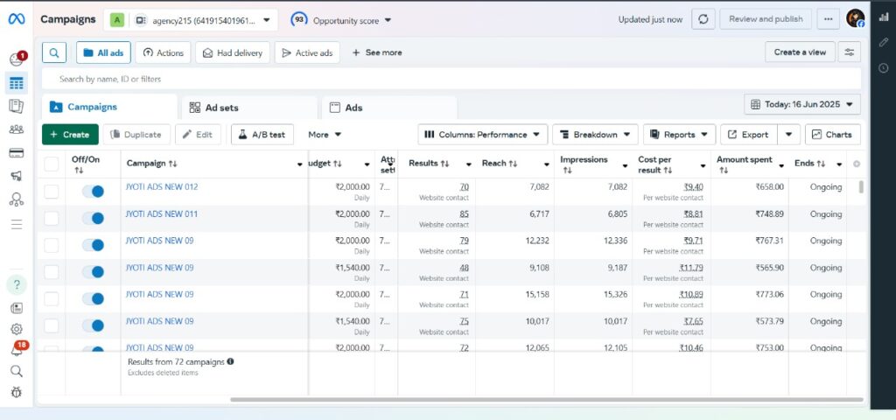
Task: Toggle the campaign with ₹565.90 spent
Action: tap(93, 272)
